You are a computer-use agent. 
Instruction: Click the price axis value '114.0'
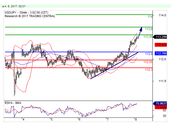click(162, 15)
